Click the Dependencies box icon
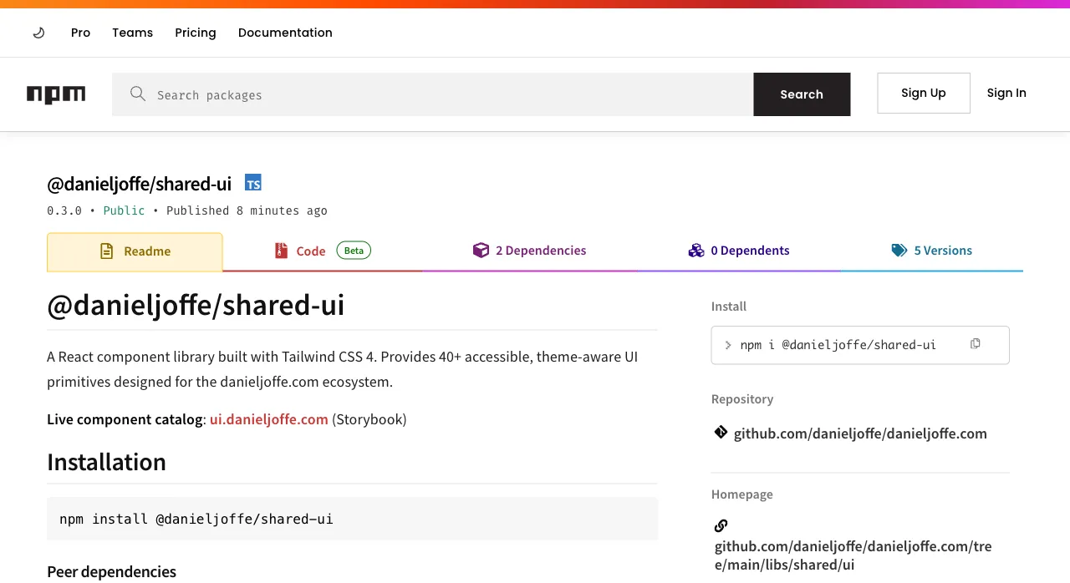 481,250
